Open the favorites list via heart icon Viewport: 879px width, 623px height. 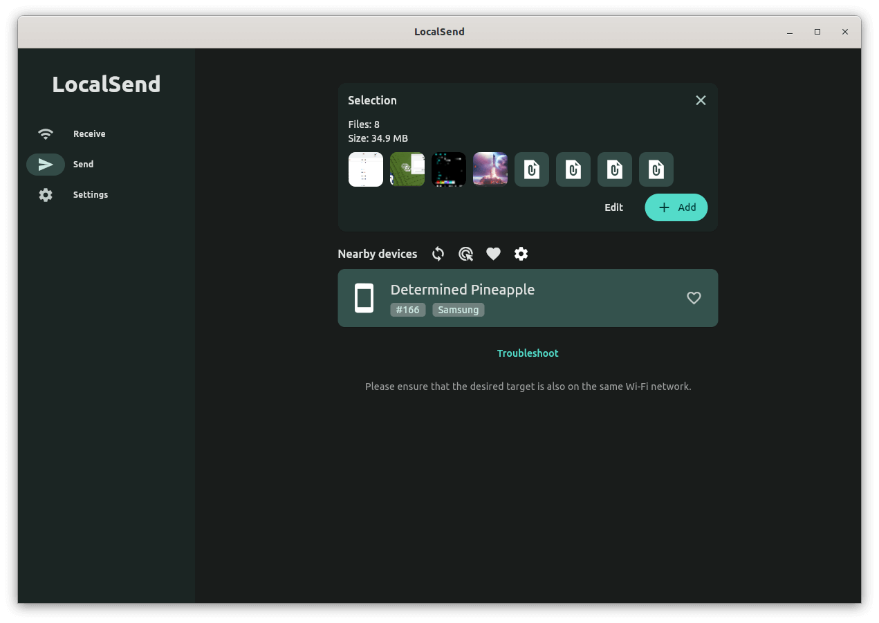point(493,254)
